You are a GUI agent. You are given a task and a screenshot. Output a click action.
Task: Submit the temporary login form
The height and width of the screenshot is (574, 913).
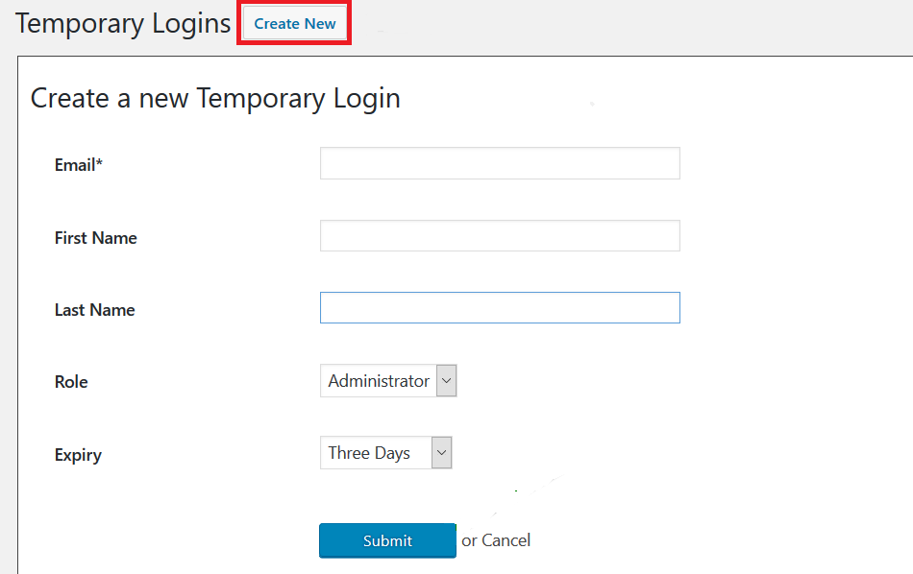387,540
